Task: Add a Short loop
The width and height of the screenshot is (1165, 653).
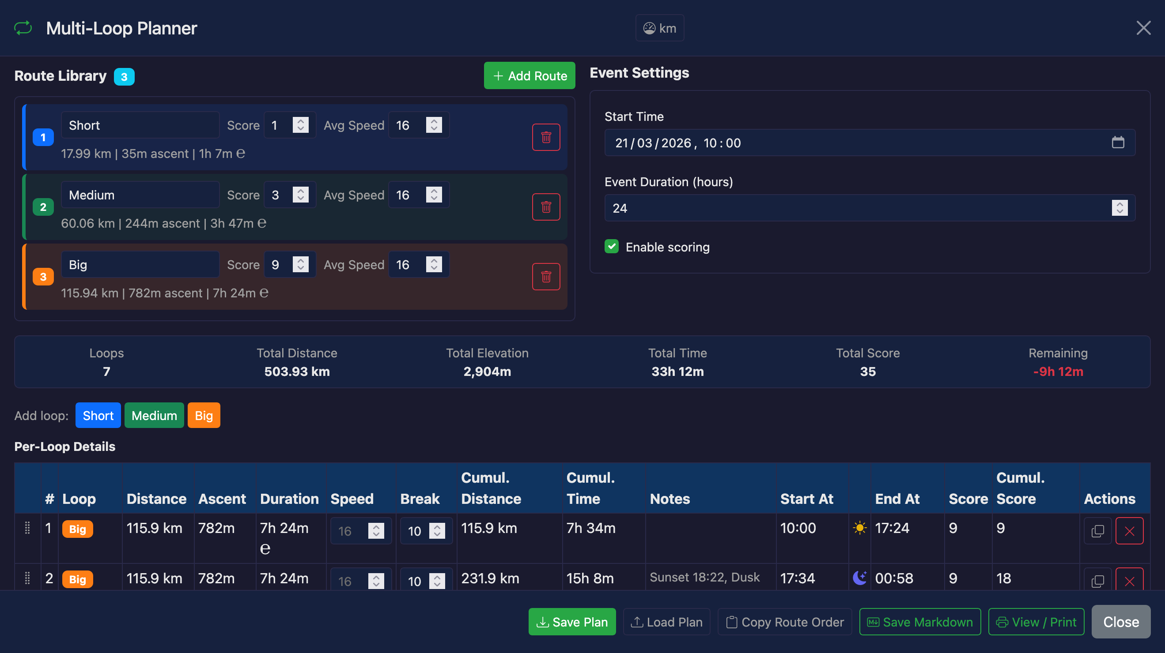Action: 98,415
